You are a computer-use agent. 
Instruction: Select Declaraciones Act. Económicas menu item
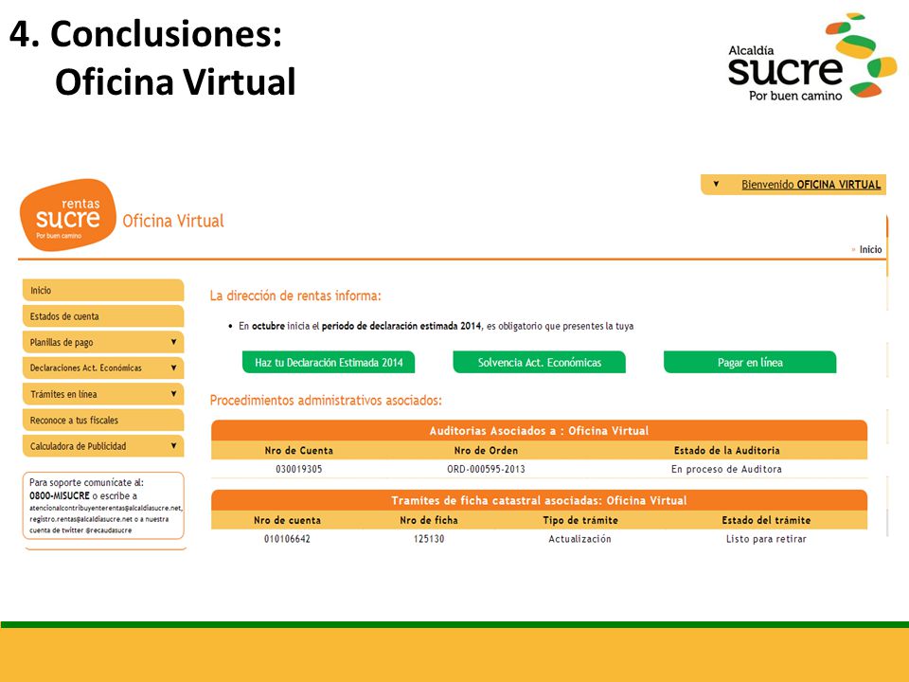pyautogui.click(x=103, y=368)
